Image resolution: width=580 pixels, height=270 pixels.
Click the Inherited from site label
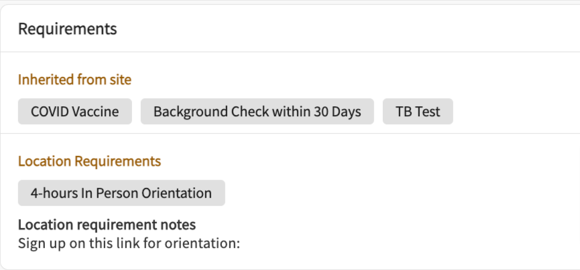pos(74,80)
